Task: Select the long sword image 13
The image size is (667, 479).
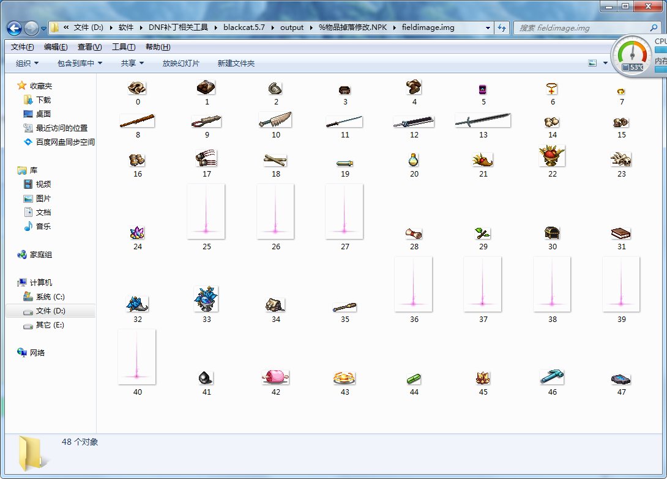Action: click(x=483, y=120)
